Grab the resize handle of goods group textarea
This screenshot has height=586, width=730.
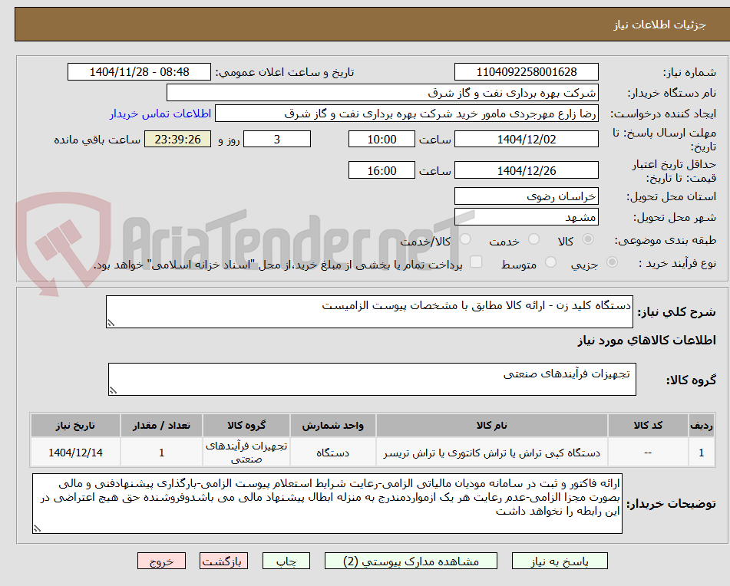pyautogui.click(x=113, y=391)
